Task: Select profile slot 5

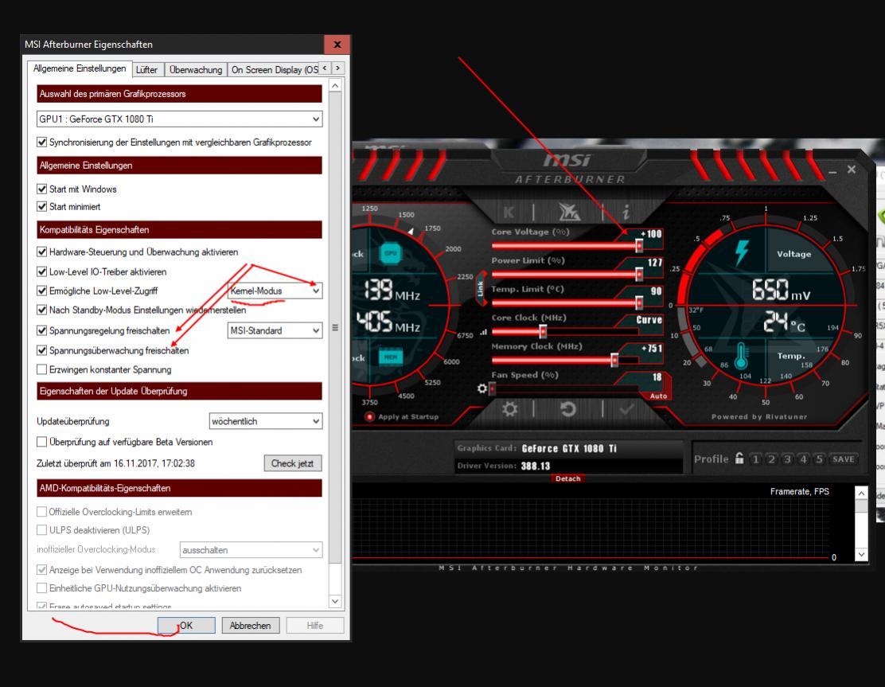Action: coord(819,459)
